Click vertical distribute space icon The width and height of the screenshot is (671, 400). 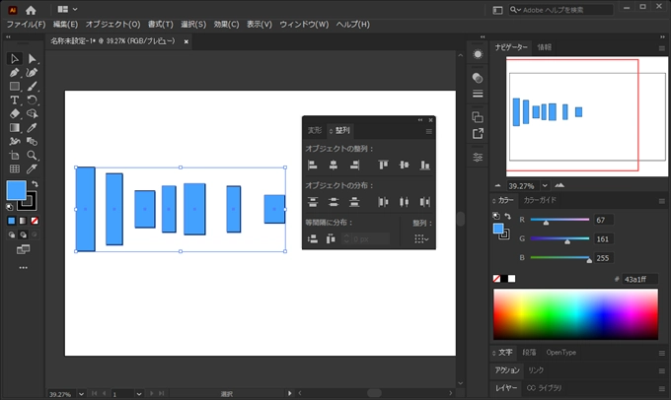tap(313, 238)
